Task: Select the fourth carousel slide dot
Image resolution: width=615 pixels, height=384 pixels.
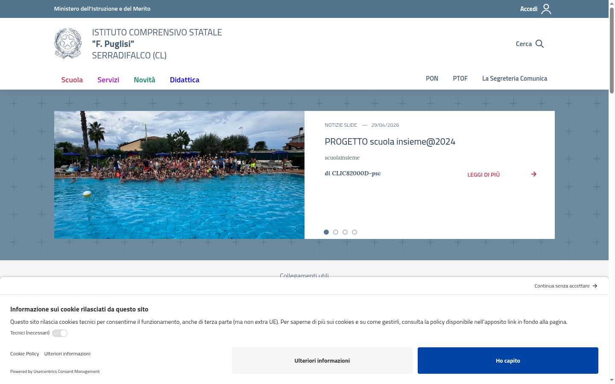Action: [x=354, y=232]
